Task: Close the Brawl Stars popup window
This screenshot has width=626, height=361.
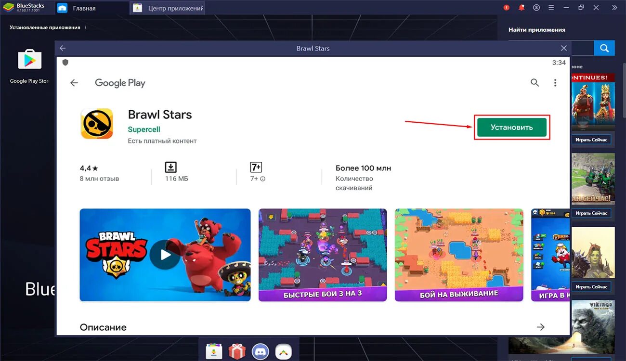Action: tap(564, 48)
